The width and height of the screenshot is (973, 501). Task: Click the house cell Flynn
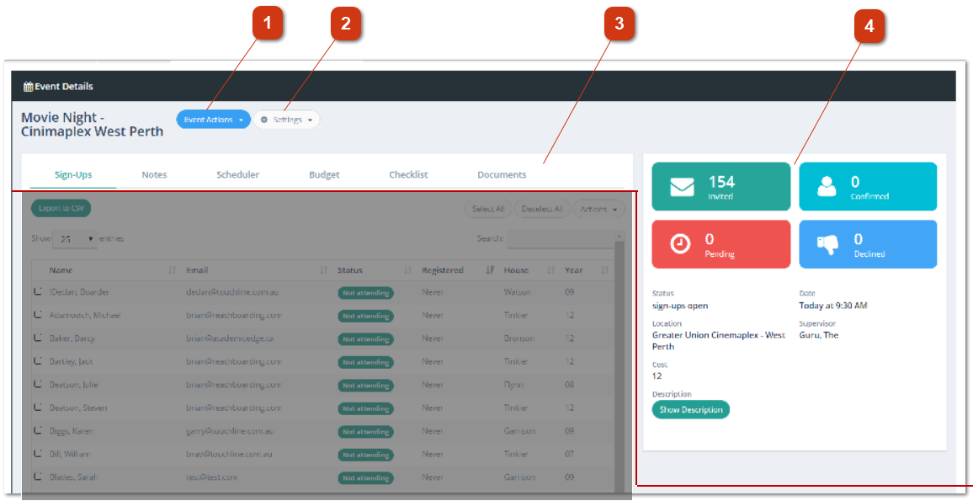(513, 384)
